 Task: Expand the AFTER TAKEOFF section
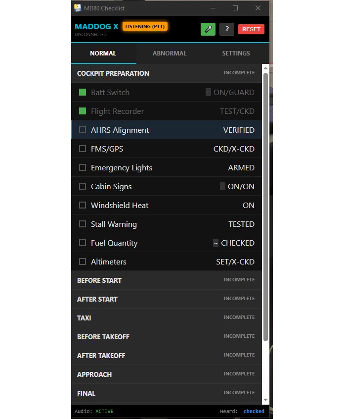tap(167, 356)
